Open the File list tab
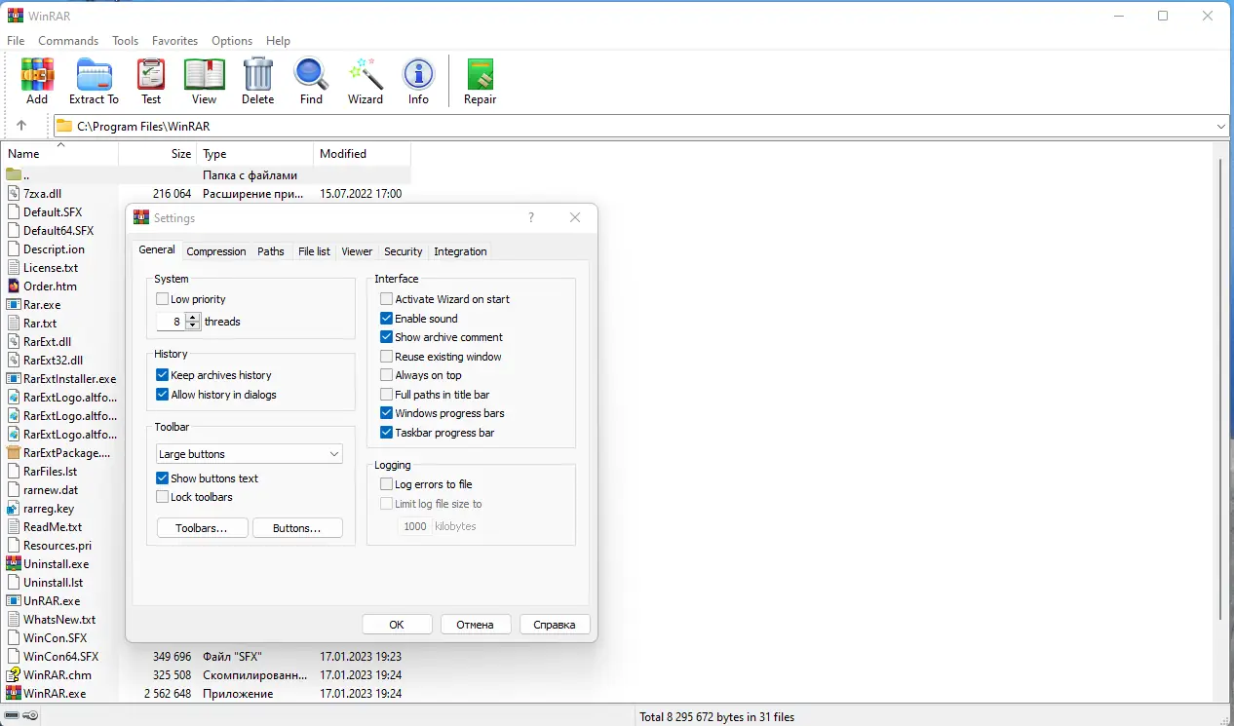Image resolution: width=1234 pixels, height=726 pixels. [314, 251]
